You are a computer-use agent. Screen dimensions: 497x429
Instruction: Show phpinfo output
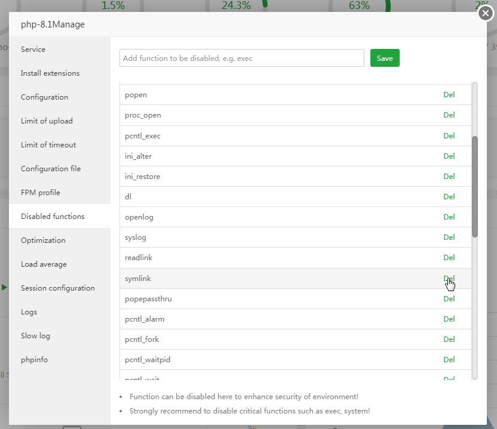pyautogui.click(x=34, y=359)
